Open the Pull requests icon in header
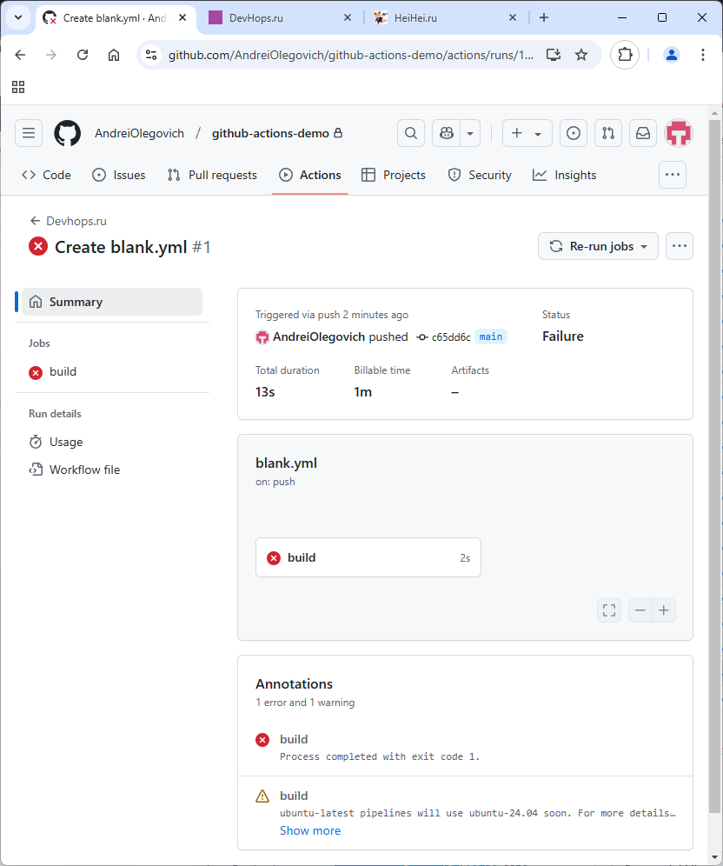 click(x=608, y=133)
